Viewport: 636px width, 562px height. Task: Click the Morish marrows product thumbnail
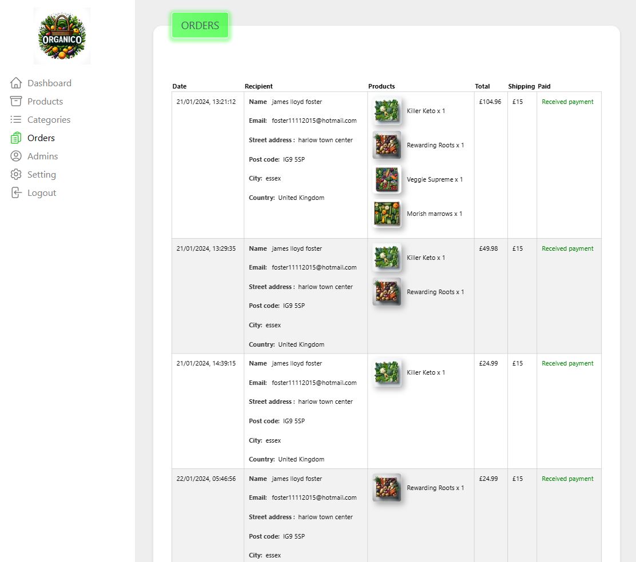[387, 214]
